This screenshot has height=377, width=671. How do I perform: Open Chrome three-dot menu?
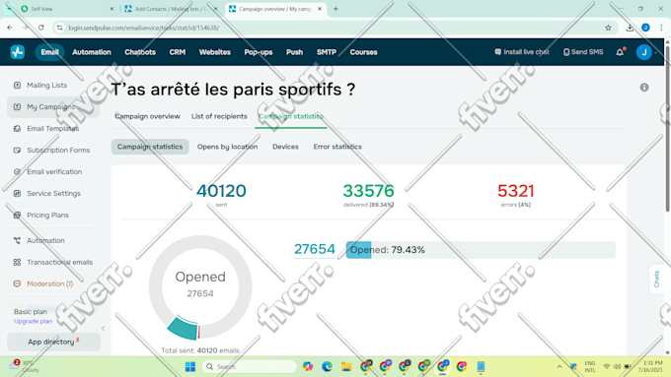(661, 28)
